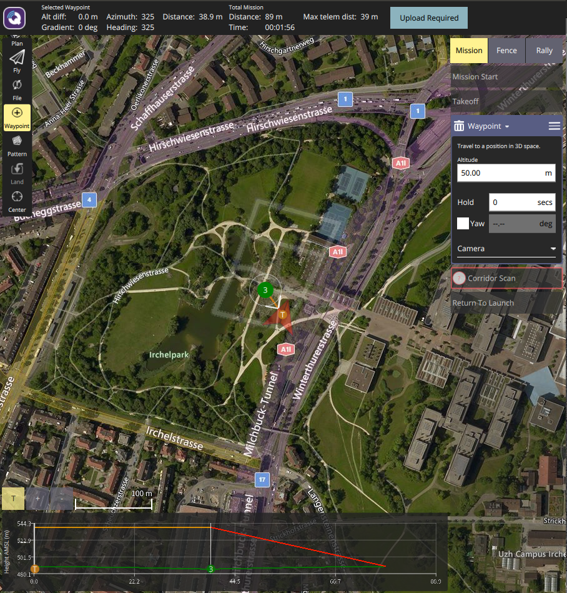
Task: Click the Uzh Campus Irchel map label
Action: [532, 554]
